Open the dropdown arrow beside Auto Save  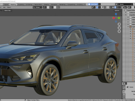tap(100, 4)
